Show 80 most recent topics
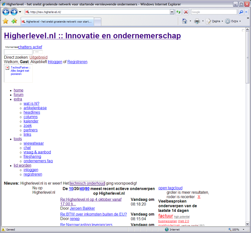This screenshot has width=251, height=233. pyautogui.click(x=87, y=189)
